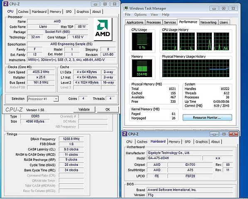Screen dimensions: 248x199
Task: Click the CPU-Z app icon in top window title
Action: click(6, 4)
